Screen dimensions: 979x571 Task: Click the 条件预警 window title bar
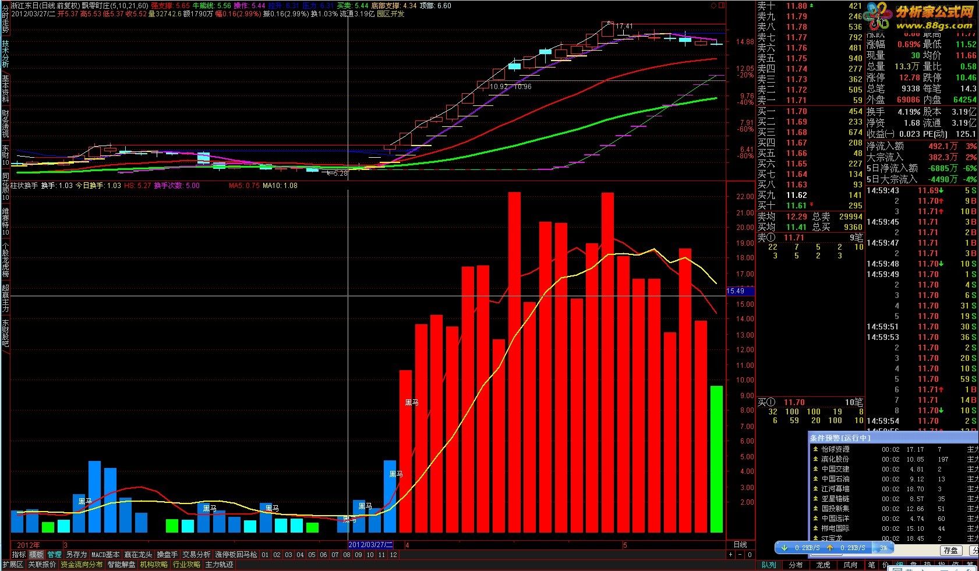tap(893, 438)
